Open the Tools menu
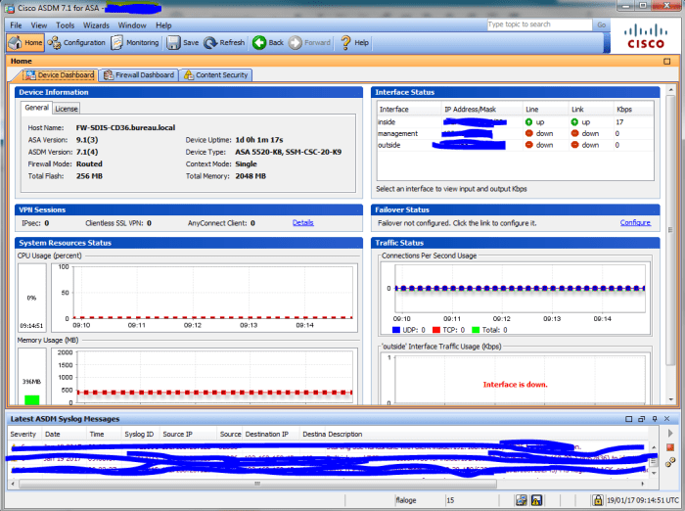This screenshot has height=511, width=685. 66,24
